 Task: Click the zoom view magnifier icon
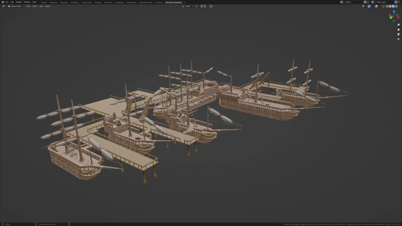point(398,25)
